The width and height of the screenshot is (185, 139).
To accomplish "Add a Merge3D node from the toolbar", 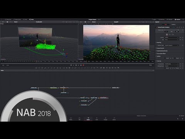I will click(110, 68).
